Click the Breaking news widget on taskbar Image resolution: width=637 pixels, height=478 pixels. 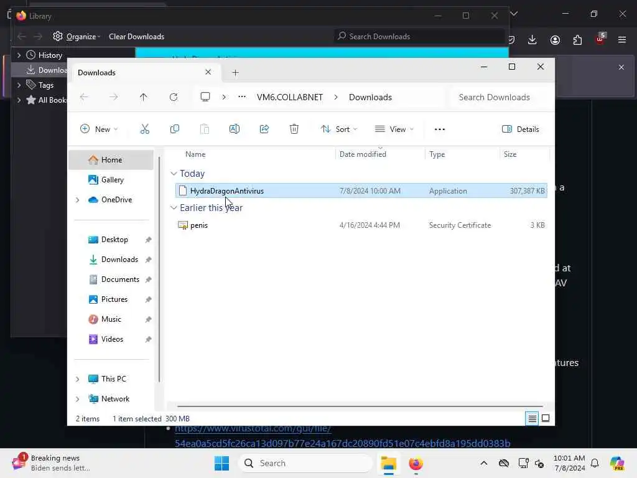pos(51,463)
